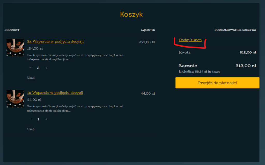Expand the 'Dodaj kupon' coupon section
Screen dimensions: 265x165
(x=190, y=40)
